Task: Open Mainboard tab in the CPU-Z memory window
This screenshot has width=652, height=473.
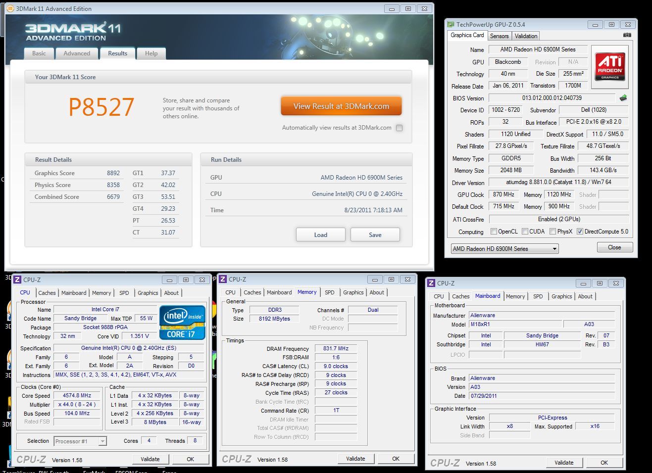Action: click(x=279, y=292)
